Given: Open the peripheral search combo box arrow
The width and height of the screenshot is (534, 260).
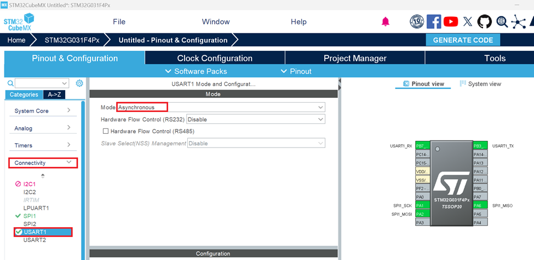Looking at the screenshot, I should [65, 83].
